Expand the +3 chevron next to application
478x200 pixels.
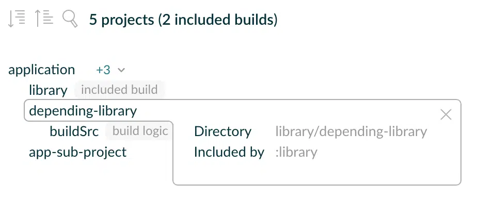(121, 70)
